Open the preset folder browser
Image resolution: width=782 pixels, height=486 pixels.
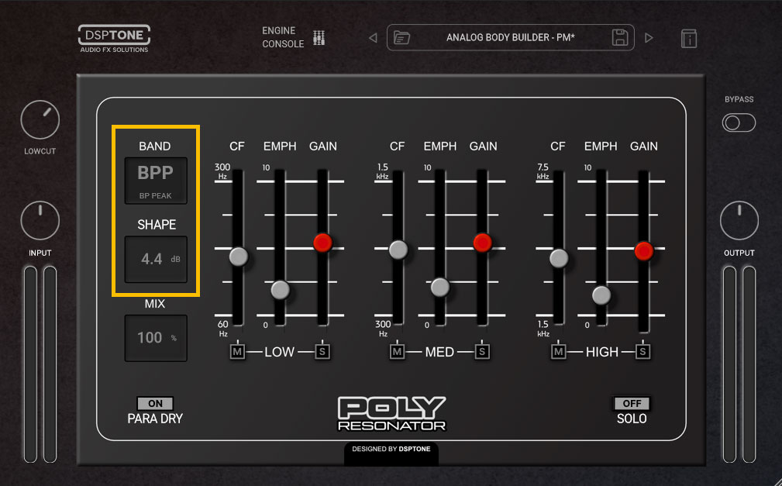point(401,37)
